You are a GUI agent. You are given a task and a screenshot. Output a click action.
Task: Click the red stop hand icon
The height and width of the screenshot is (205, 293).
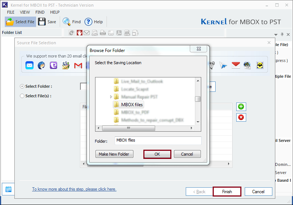click(x=79, y=33)
